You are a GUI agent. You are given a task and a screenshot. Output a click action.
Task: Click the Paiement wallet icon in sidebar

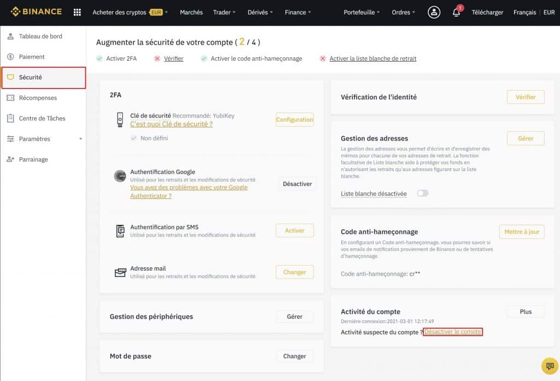9,56
